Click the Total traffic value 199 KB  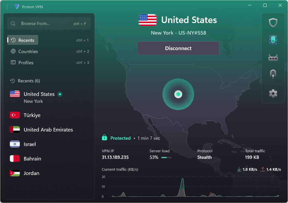[x=252, y=157]
